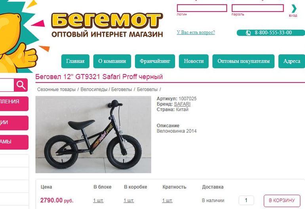305x209 pixels.
Task: Click the 'У Вас есть вопрос?' link
Action: (x=196, y=32)
